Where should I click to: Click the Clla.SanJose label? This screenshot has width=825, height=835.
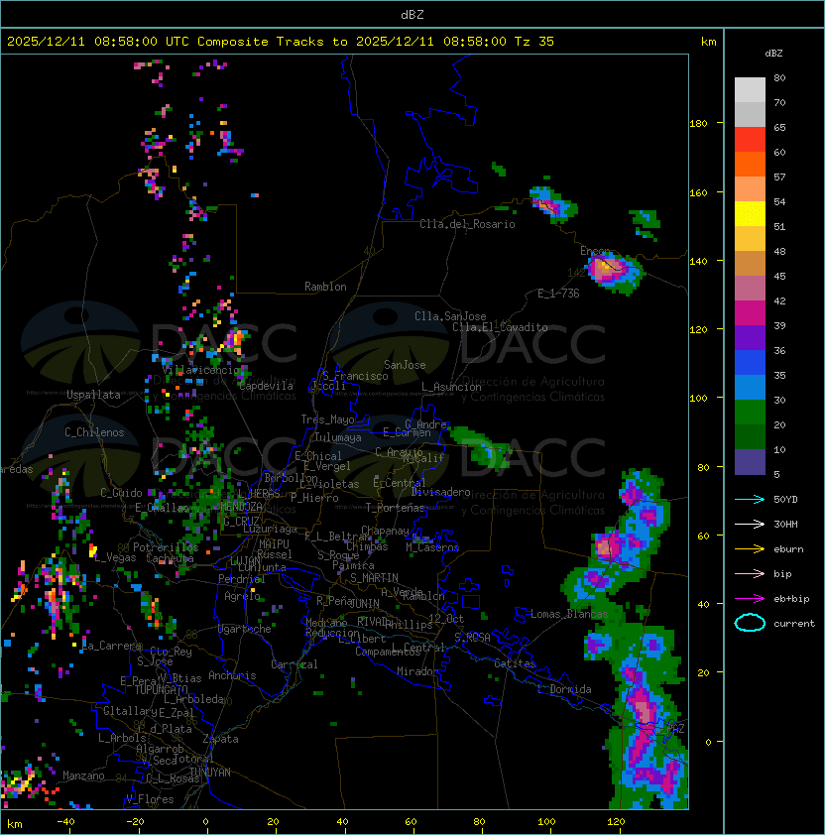click(450, 316)
